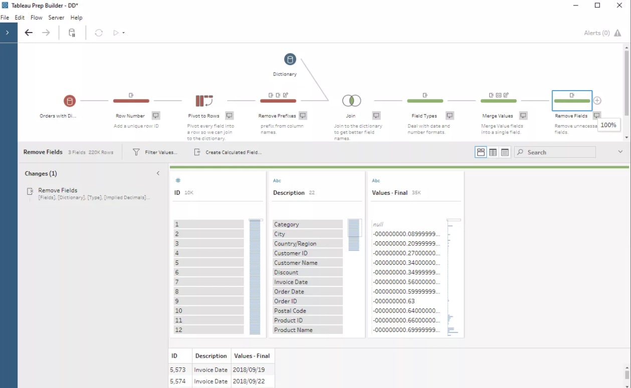Viewport: 631px width, 388px height.
Task: Select the Remove Prefixes clean step
Action: click(x=278, y=101)
